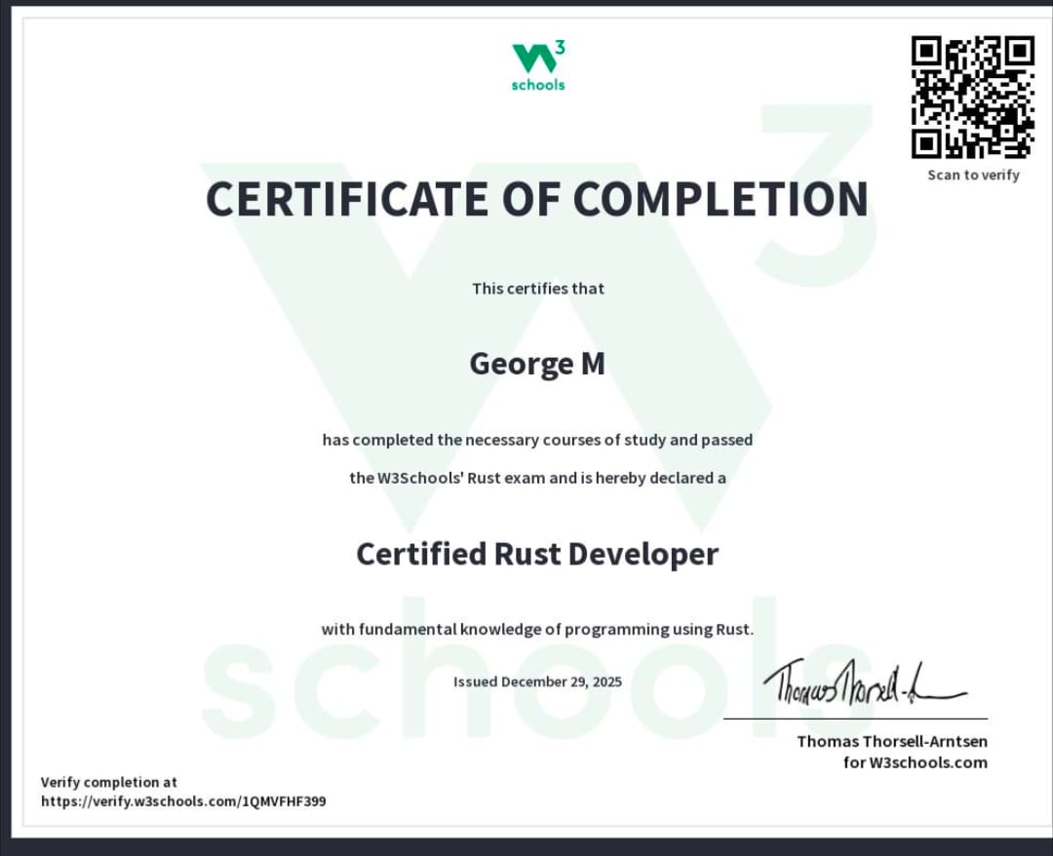The height and width of the screenshot is (856, 1053).
Task: Click the 'Verify completion at' label
Action: click(x=109, y=782)
